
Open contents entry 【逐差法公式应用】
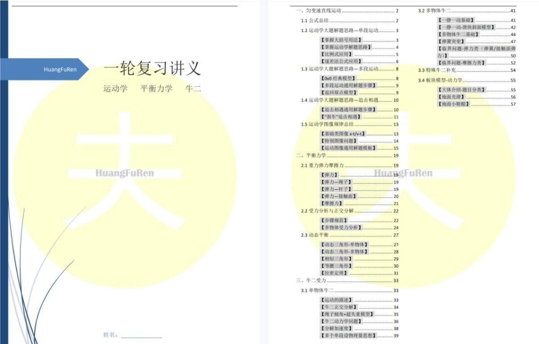(359, 62)
